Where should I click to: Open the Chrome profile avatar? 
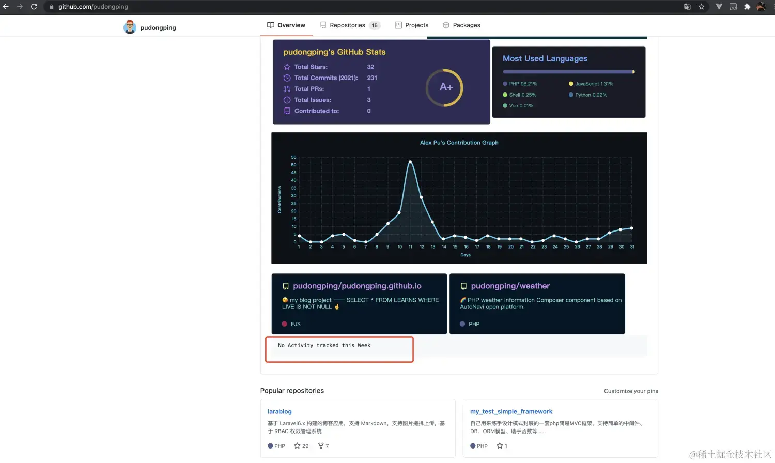tap(761, 7)
